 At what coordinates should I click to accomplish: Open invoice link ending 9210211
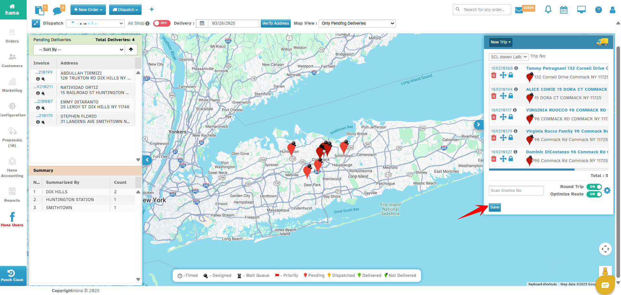click(43, 87)
